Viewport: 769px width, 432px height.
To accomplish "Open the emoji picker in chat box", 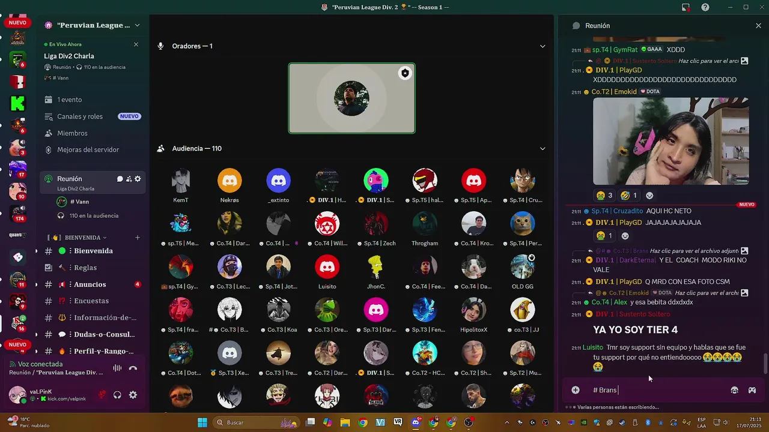I will point(734,390).
